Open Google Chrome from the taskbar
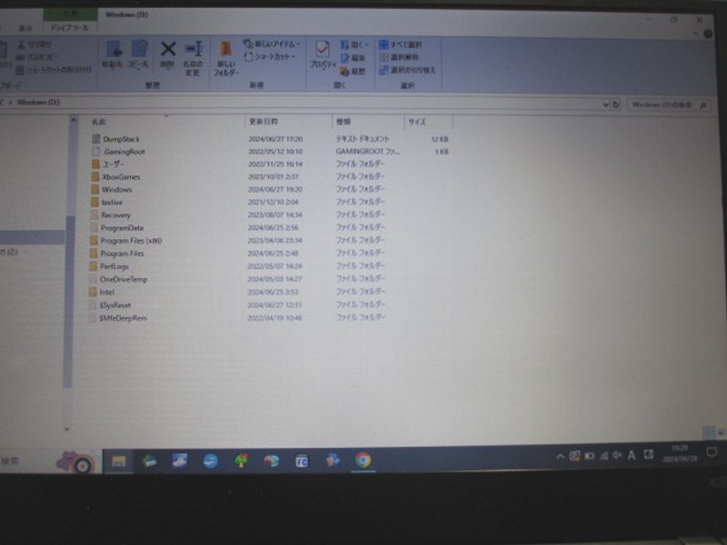This screenshot has width=727, height=545. coord(363,460)
